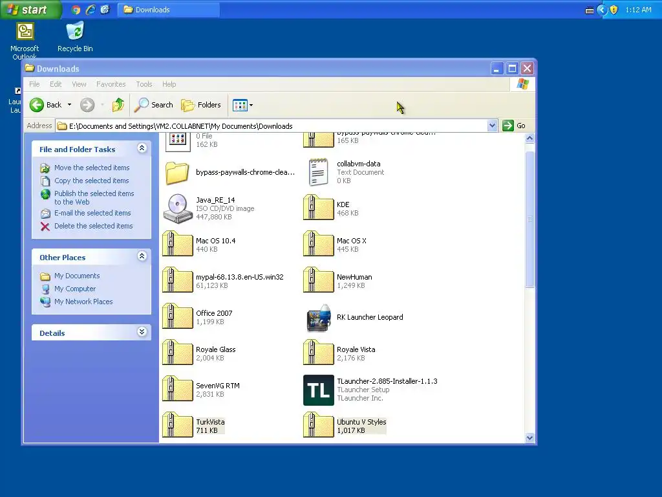Image resolution: width=662 pixels, height=497 pixels.
Task: Open the View menu
Action: [x=79, y=84]
